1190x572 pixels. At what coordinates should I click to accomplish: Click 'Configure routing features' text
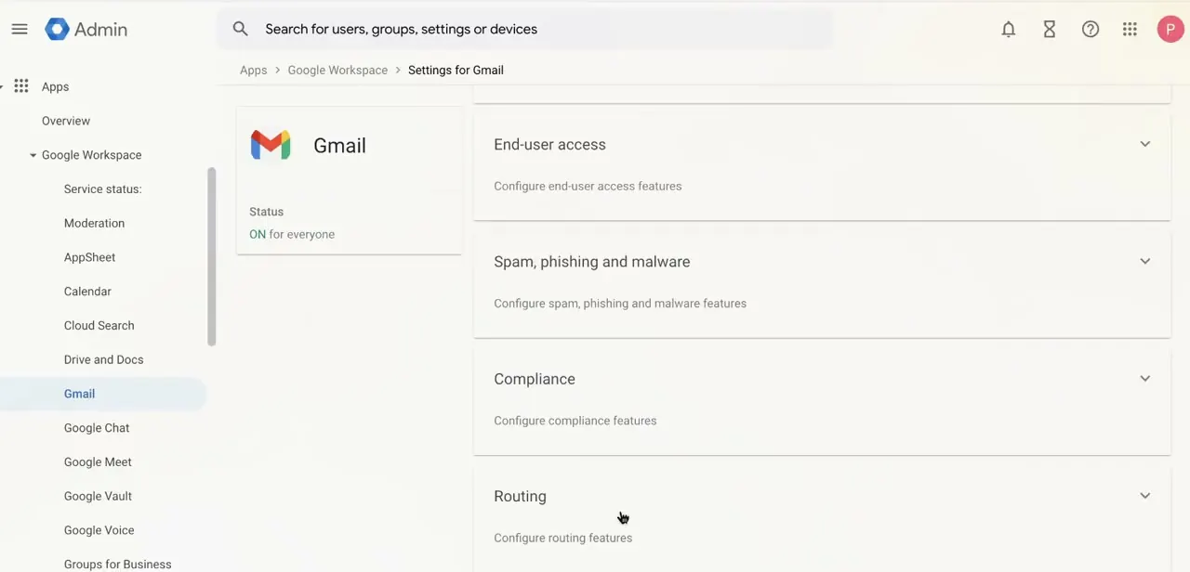click(562, 538)
